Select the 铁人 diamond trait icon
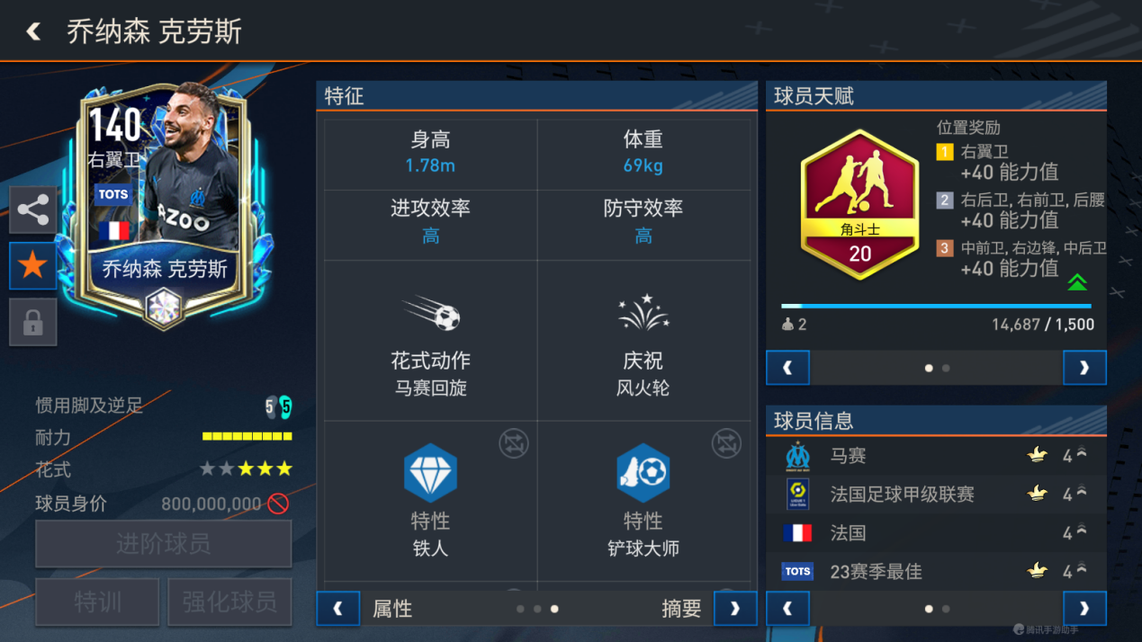The width and height of the screenshot is (1142, 642). (430, 472)
